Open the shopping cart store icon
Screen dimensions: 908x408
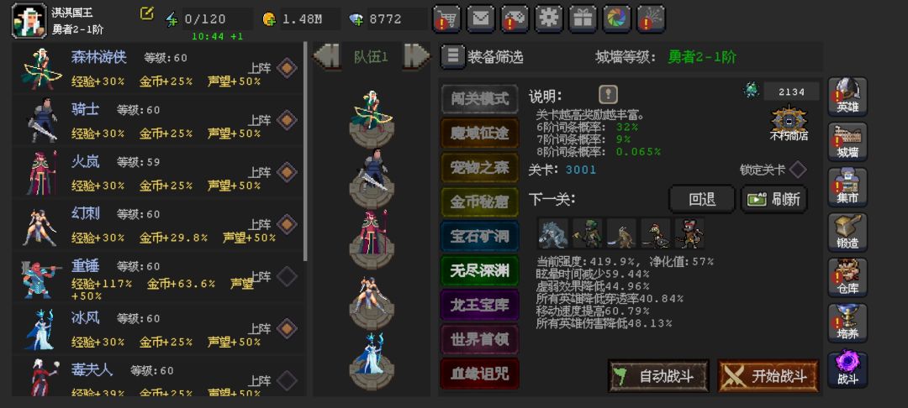click(x=446, y=19)
